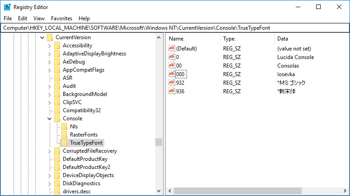Expand the BackgroundModel key
This screenshot has width=350, height=196.
[x=50, y=95]
